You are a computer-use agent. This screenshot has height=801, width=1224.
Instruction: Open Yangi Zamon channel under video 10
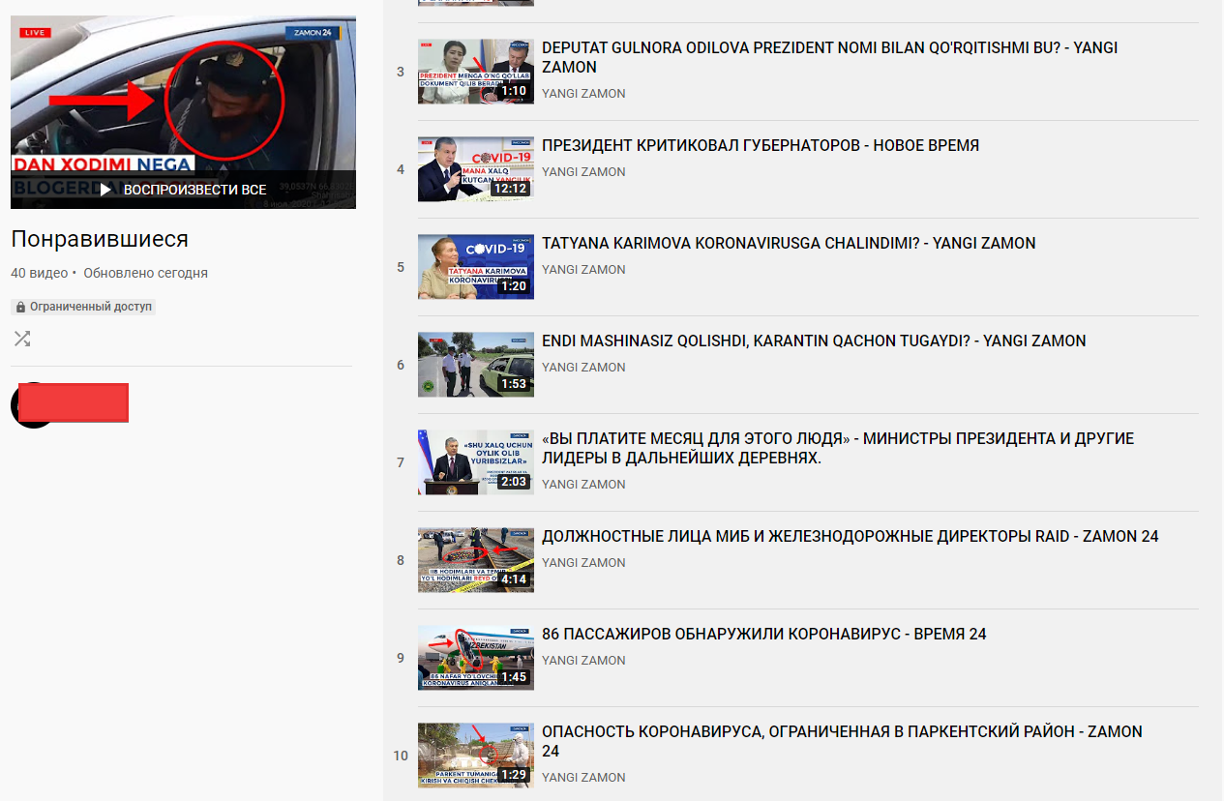(x=583, y=778)
